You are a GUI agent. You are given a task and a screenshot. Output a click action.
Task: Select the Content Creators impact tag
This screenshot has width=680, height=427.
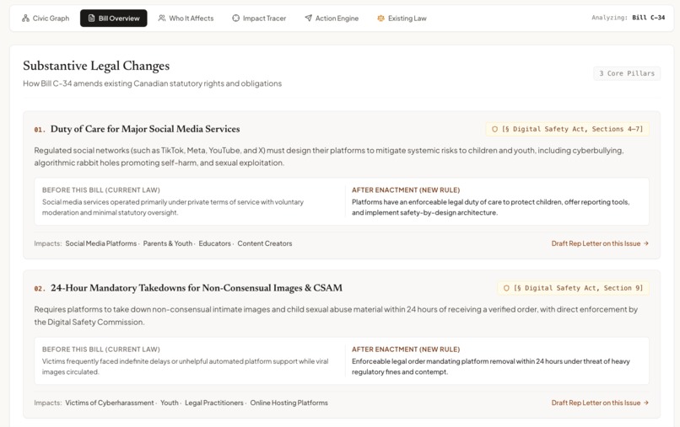(265, 243)
